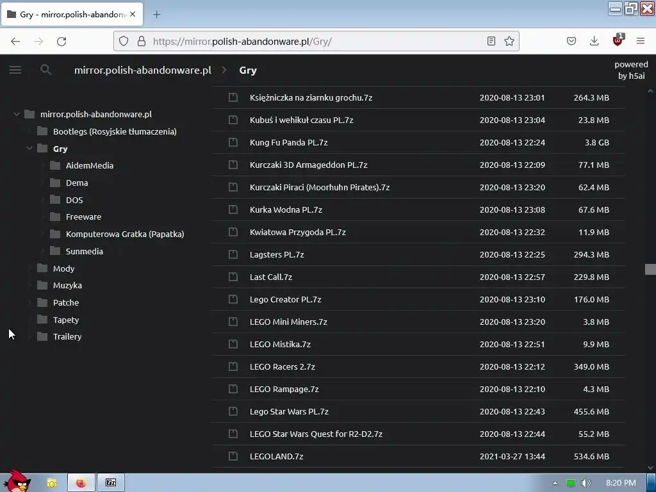Image resolution: width=656 pixels, height=492 pixels.
Task: Open the Angry Birds start button
Action: click(17, 481)
